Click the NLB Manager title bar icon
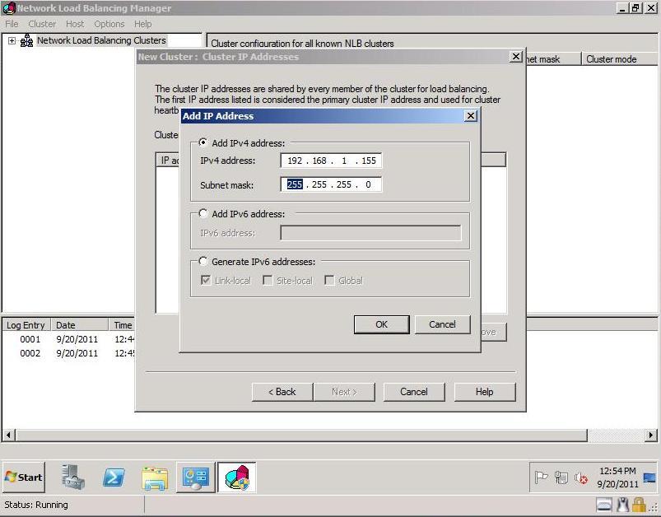The height and width of the screenshot is (517, 661). point(8,8)
